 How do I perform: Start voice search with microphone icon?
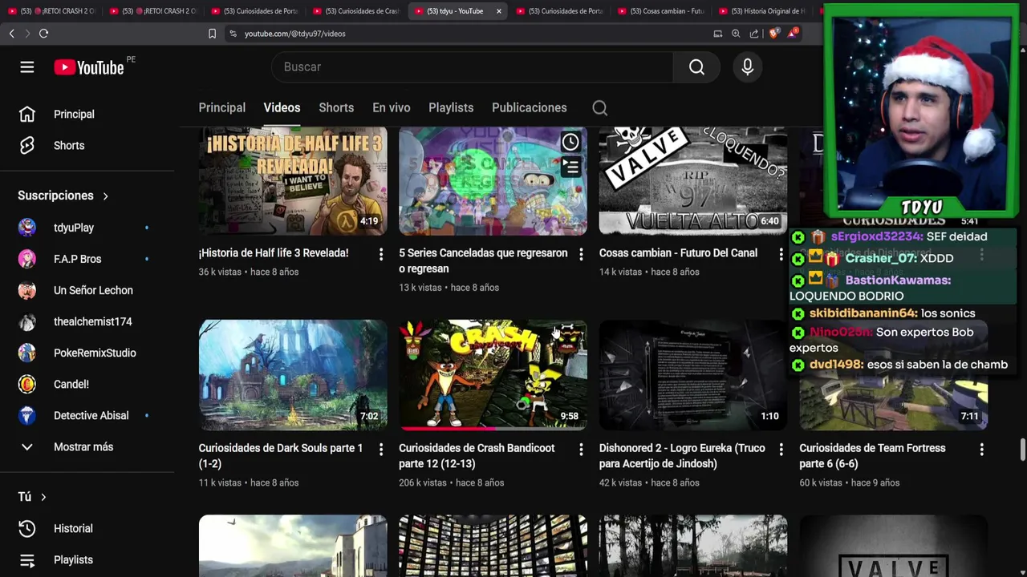(x=747, y=67)
